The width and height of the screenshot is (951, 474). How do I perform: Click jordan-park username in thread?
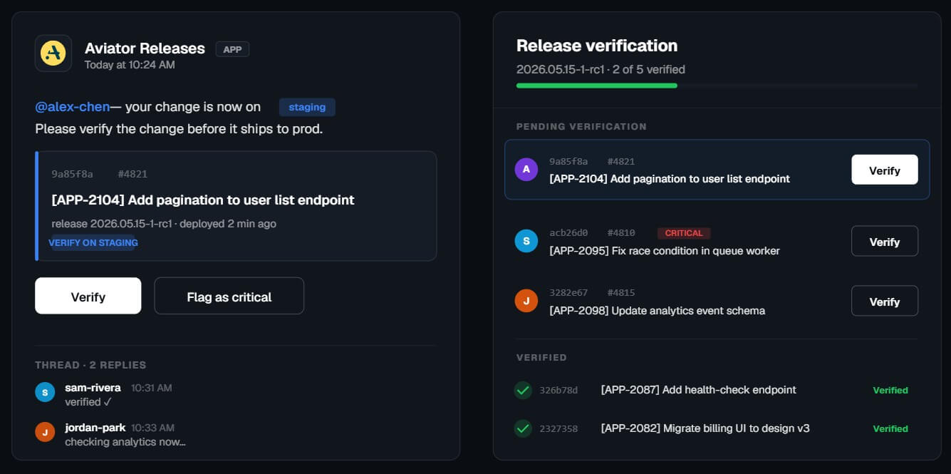click(95, 428)
